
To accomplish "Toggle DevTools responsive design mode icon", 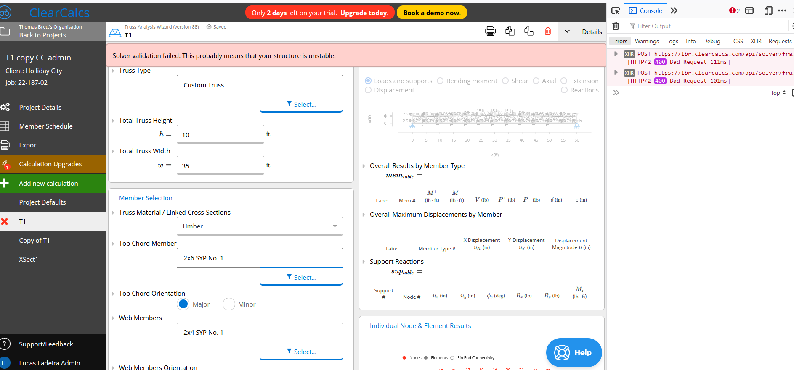I will [x=768, y=10].
